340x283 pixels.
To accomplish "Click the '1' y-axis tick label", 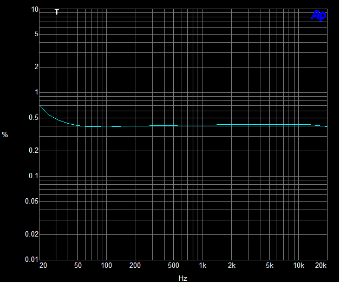I will [x=37, y=92].
